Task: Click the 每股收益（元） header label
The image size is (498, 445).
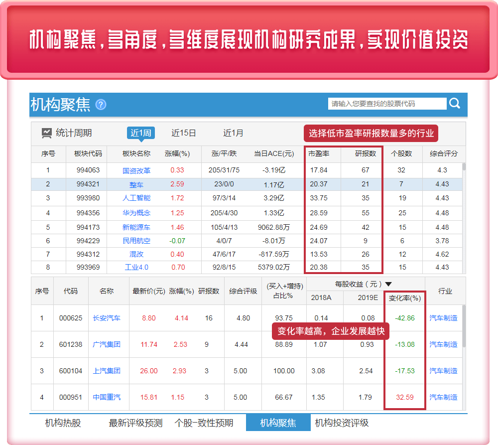Action: click(358, 284)
